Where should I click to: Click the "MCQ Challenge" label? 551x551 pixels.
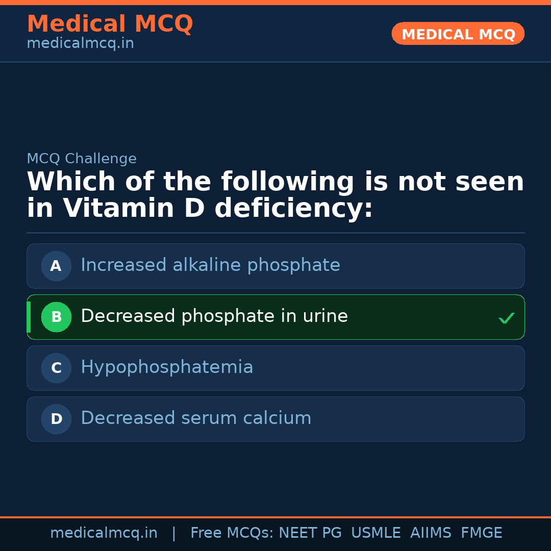point(82,159)
